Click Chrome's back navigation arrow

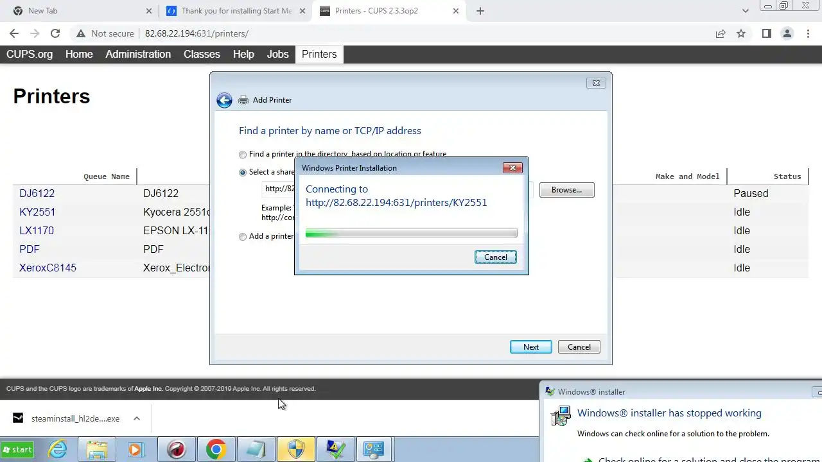(x=14, y=33)
